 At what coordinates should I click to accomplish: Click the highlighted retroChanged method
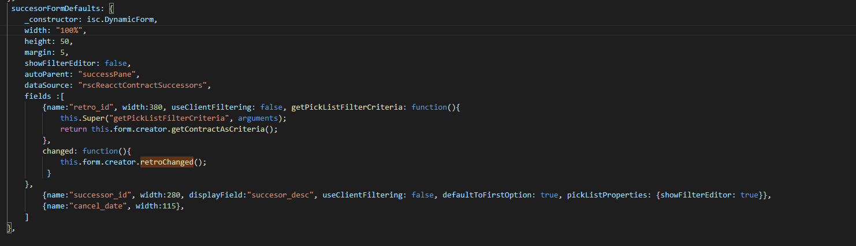[166, 162]
